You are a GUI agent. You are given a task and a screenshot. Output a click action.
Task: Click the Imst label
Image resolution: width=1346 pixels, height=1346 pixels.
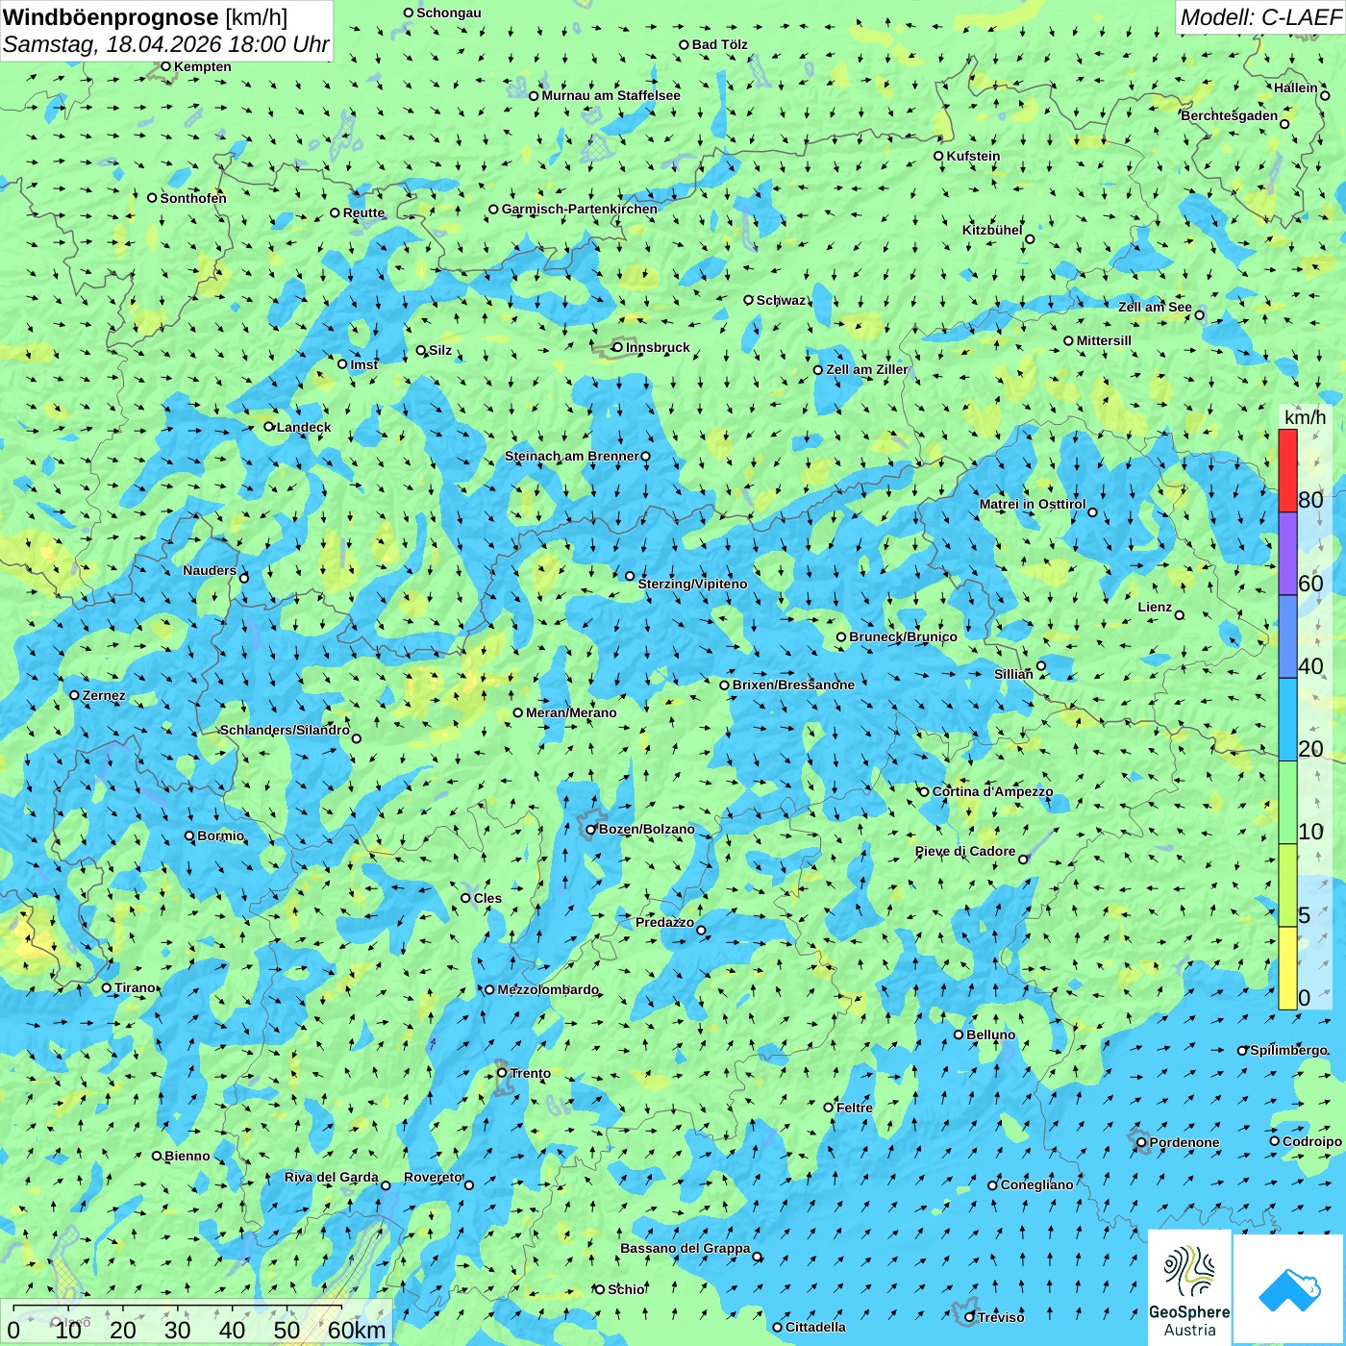[363, 364]
